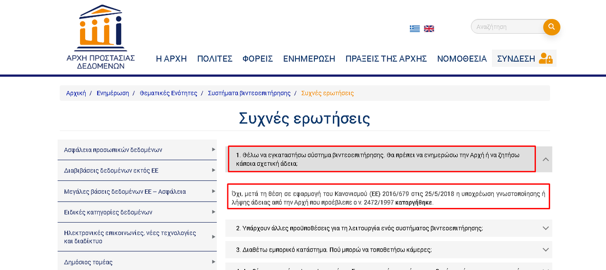Click the Αρχή Προστασίας Δεδομένων logo
606x270 pixels.
(x=101, y=37)
